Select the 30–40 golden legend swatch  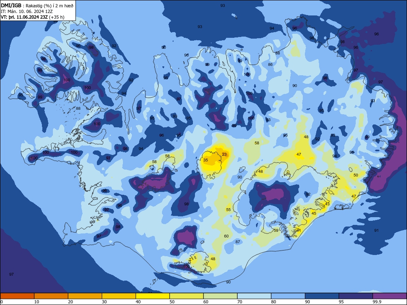pyautogui.click(x=119, y=296)
